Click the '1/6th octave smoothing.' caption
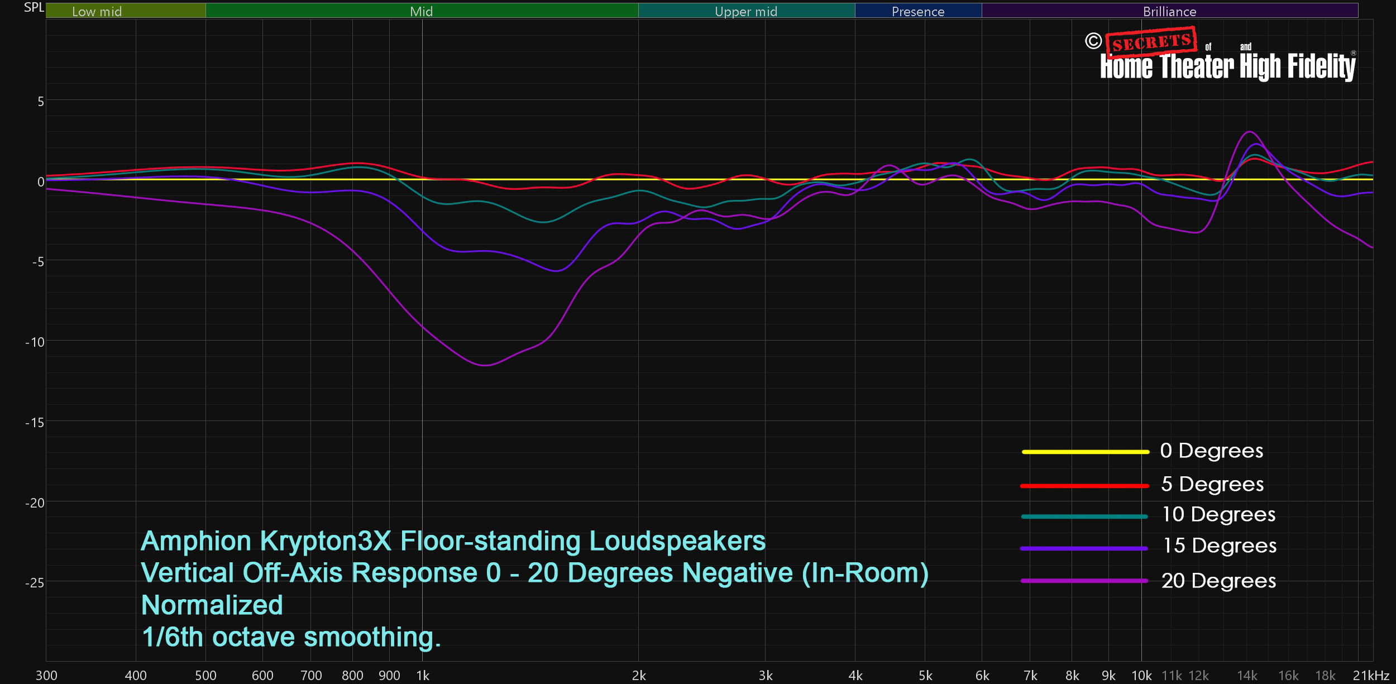 [291, 637]
